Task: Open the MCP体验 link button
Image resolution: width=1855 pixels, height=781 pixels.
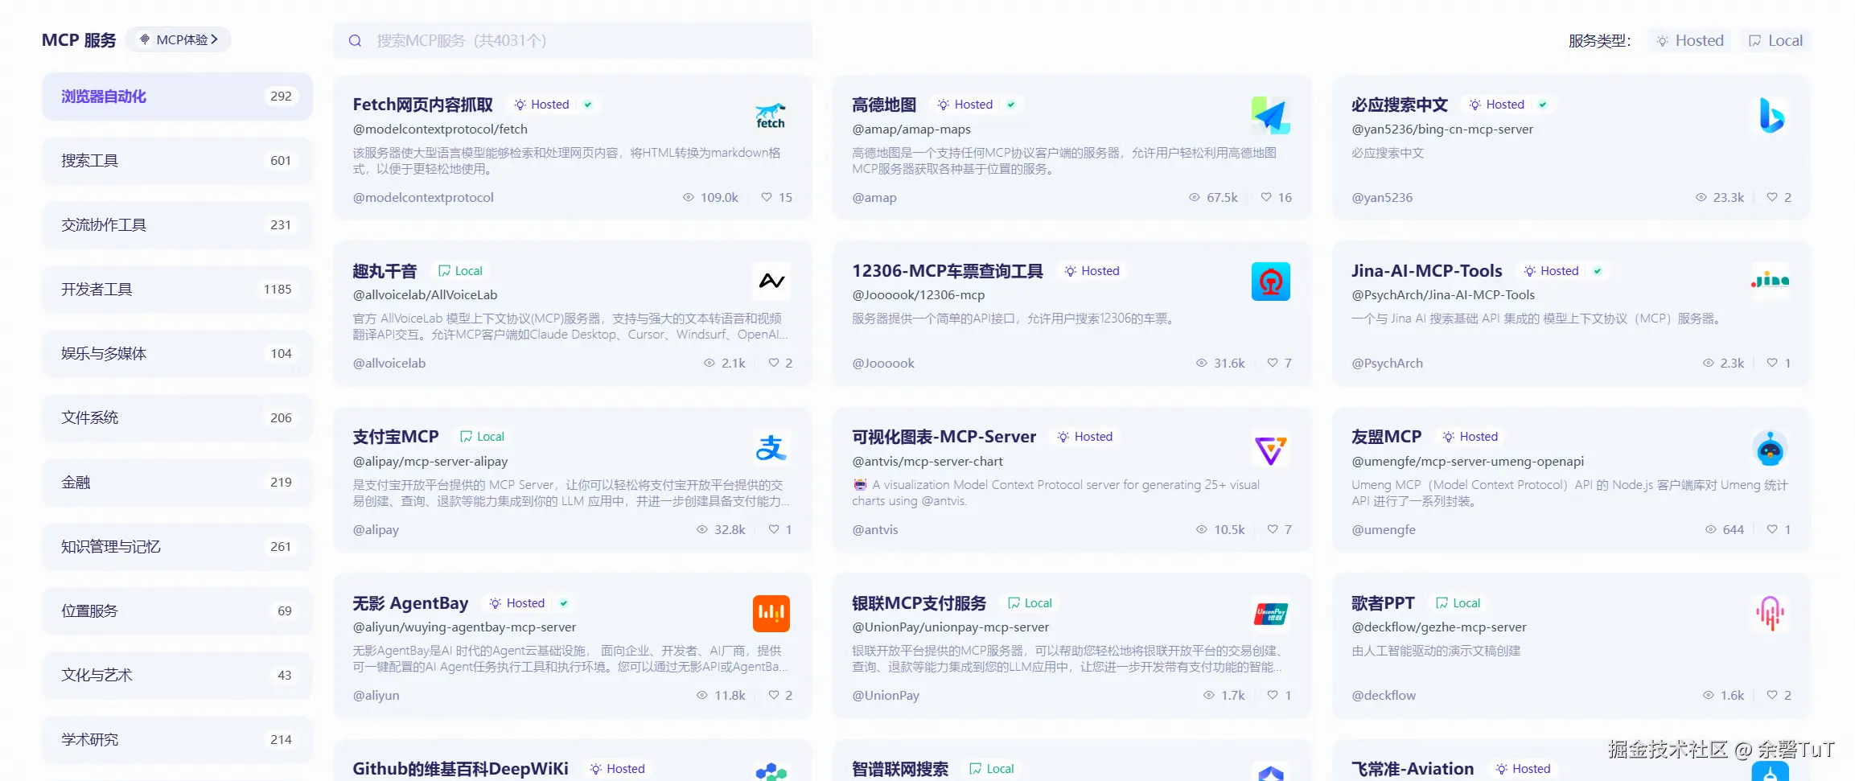Action: tap(179, 39)
